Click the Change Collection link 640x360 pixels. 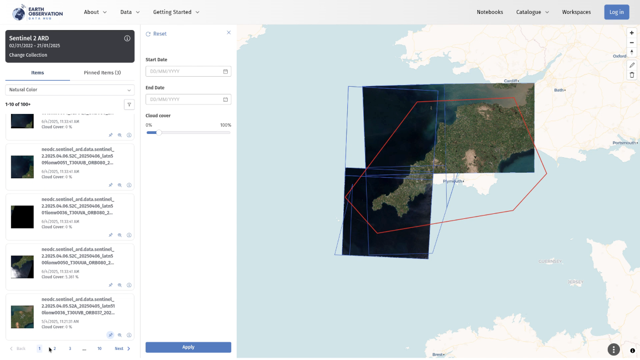28,55
